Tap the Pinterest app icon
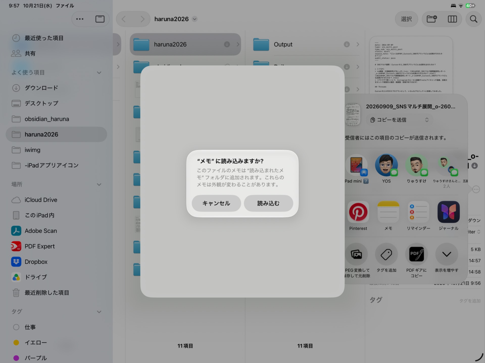 coord(358,212)
